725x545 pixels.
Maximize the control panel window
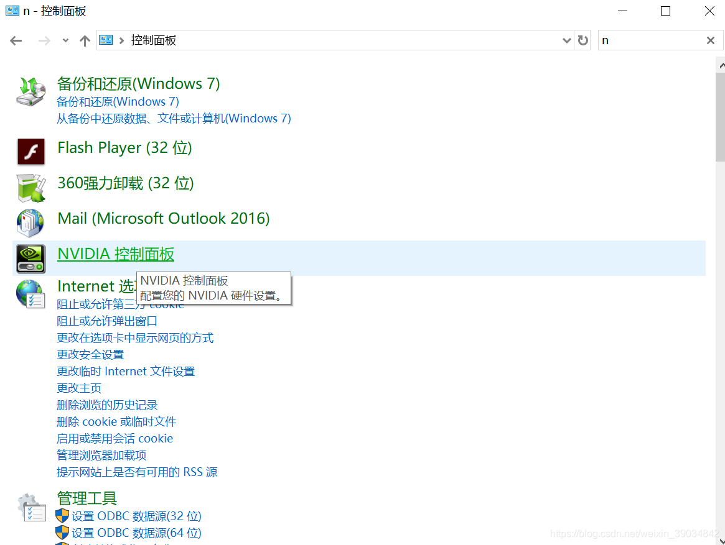[x=665, y=11]
